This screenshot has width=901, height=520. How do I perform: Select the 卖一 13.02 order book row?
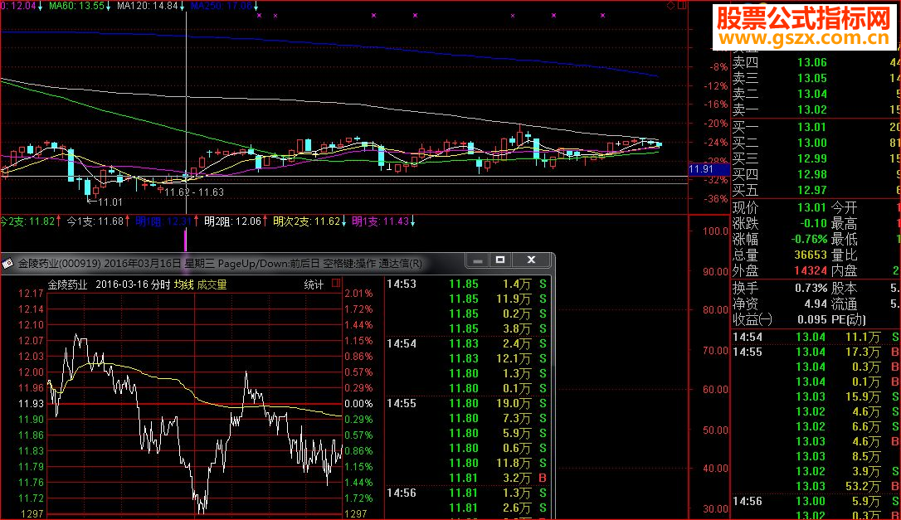(x=816, y=109)
